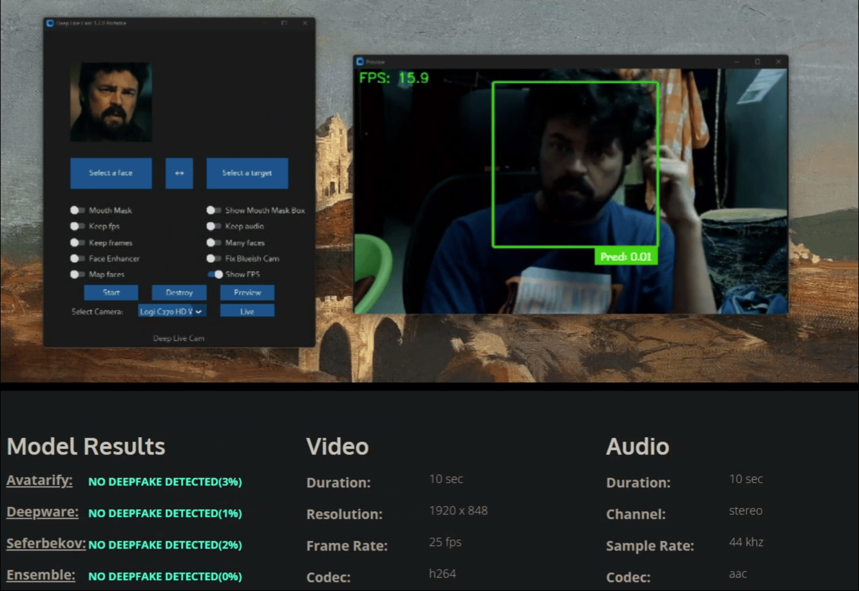
Task: Turn on the Face Enhancer switch
Action: 77,259
